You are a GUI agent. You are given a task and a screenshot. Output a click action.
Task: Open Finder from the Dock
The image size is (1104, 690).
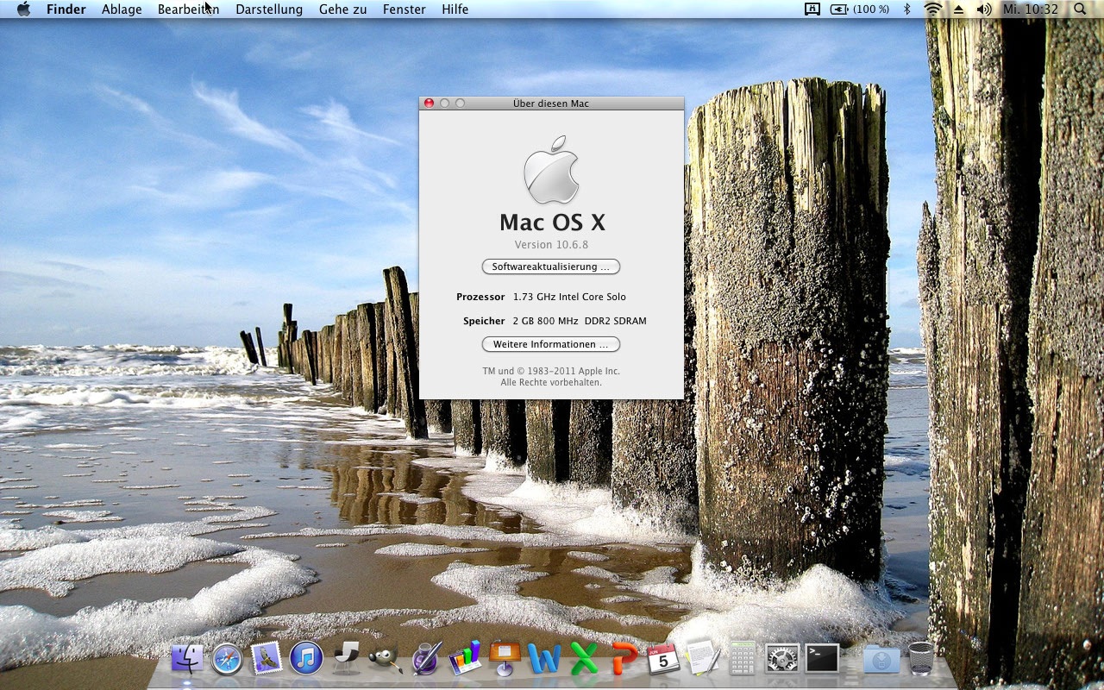187,658
